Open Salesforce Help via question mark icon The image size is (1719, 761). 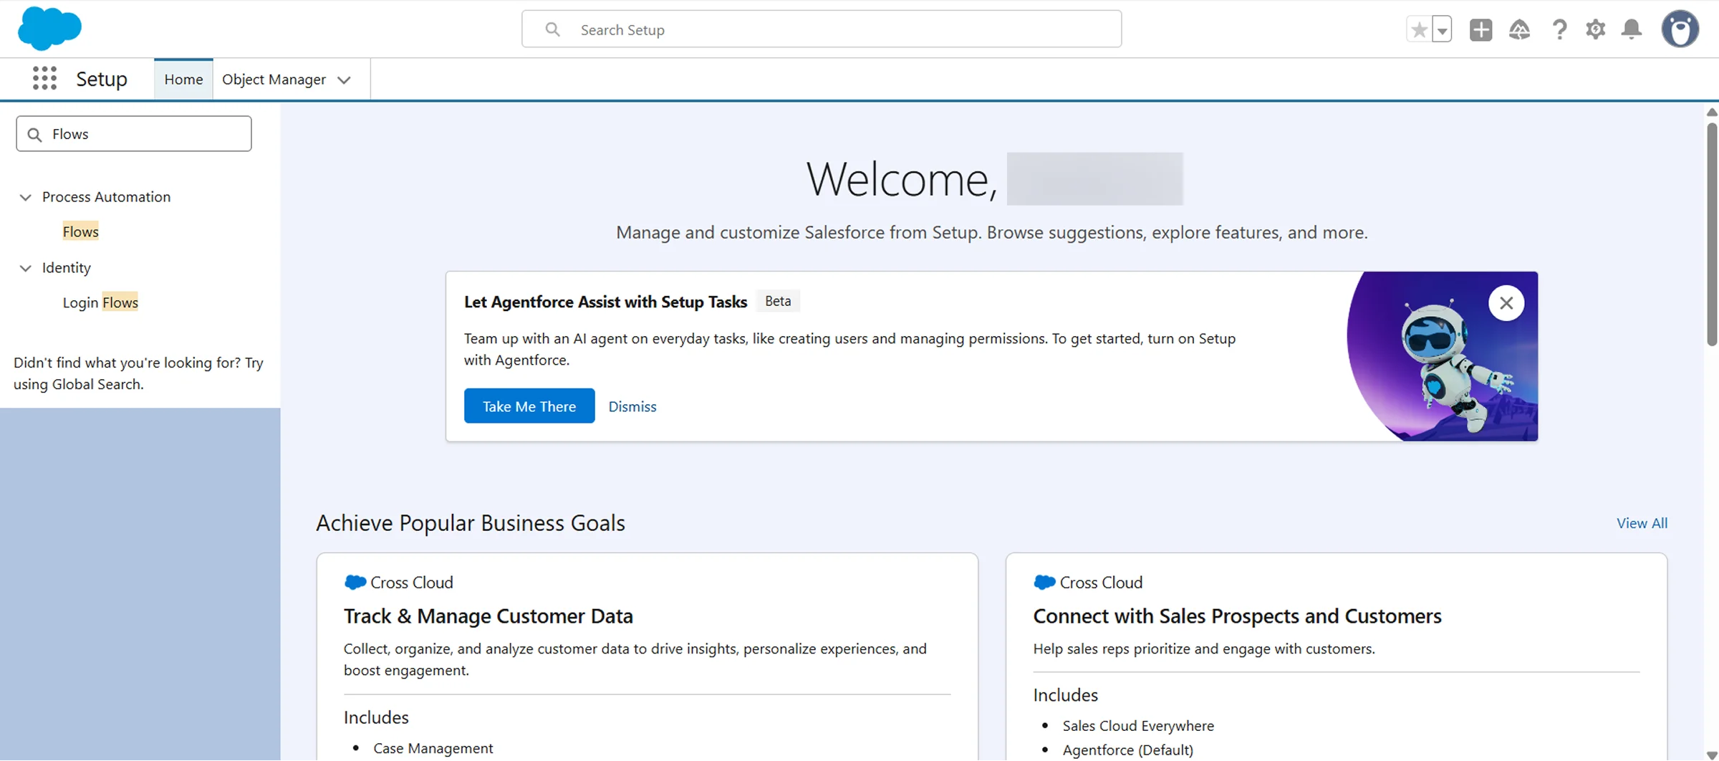[1559, 29]
